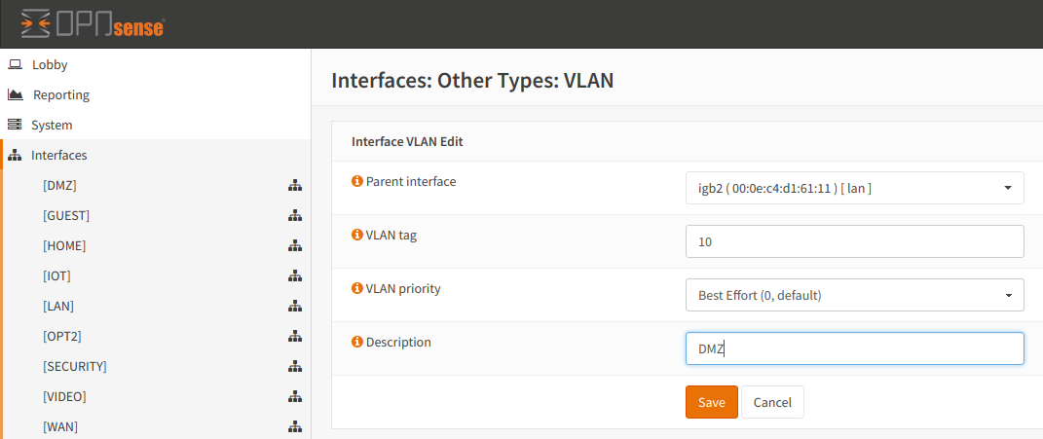This screenshot has width=1043, height=439.
Task: Click the network icon next to [DMZ]
Action: click(x=294, y=185)
